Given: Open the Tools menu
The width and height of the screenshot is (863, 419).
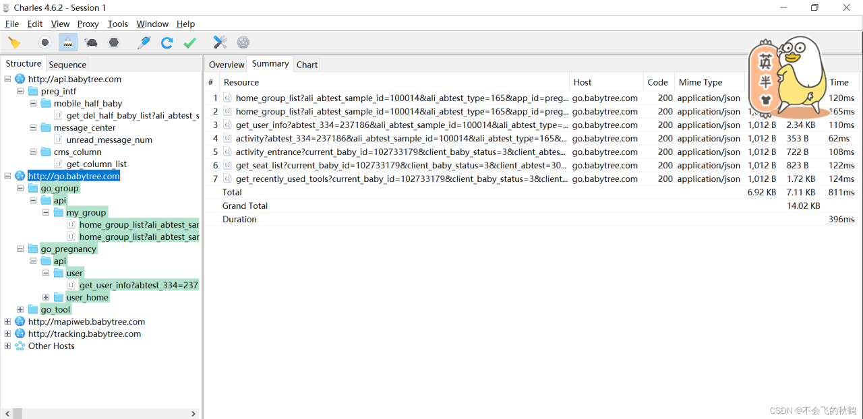Looking at the screenshot, I should point(118,24).
